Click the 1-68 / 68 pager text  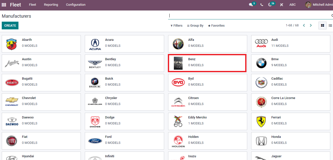[292, 25]
